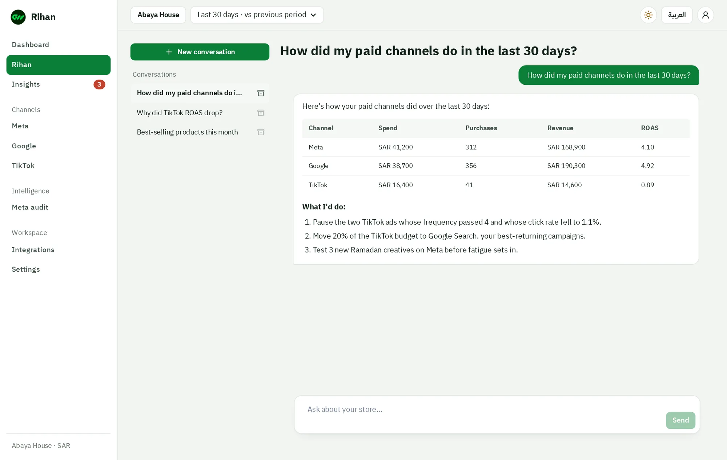Click the Purchases column header
The image size is (727, 460).
481,128
